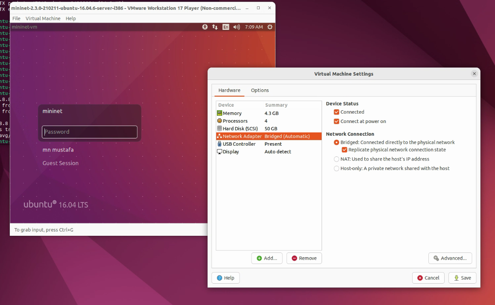Select the Display Auto detect summary
Screen dimensions: 495x305
(x=278, y=152)
